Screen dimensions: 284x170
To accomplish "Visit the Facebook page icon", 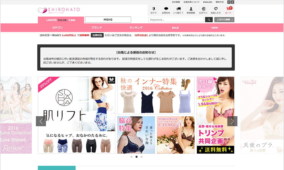I will coord(229,2).
